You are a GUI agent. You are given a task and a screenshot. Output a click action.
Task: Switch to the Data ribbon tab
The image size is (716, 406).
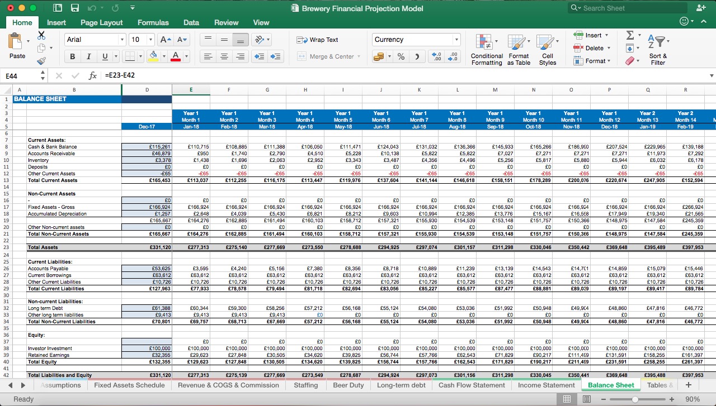pos(191,22)
